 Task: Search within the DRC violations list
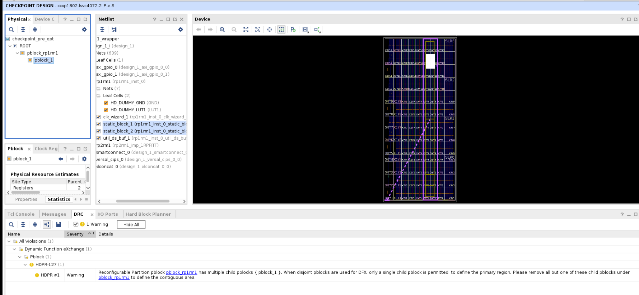11,224
